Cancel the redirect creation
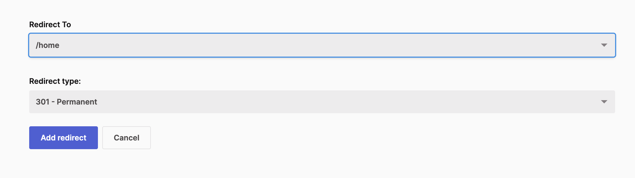 [x=126, y=138]
